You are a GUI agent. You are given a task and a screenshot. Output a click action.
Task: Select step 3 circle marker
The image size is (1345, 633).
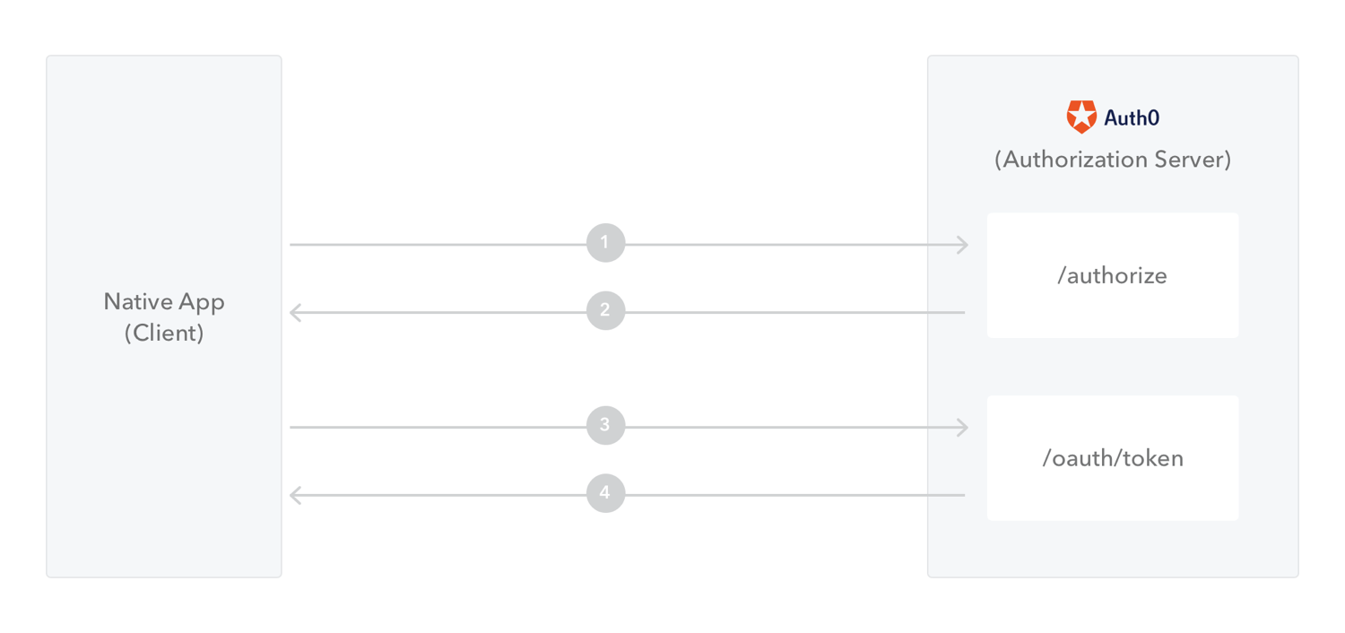tap(605, 425)
